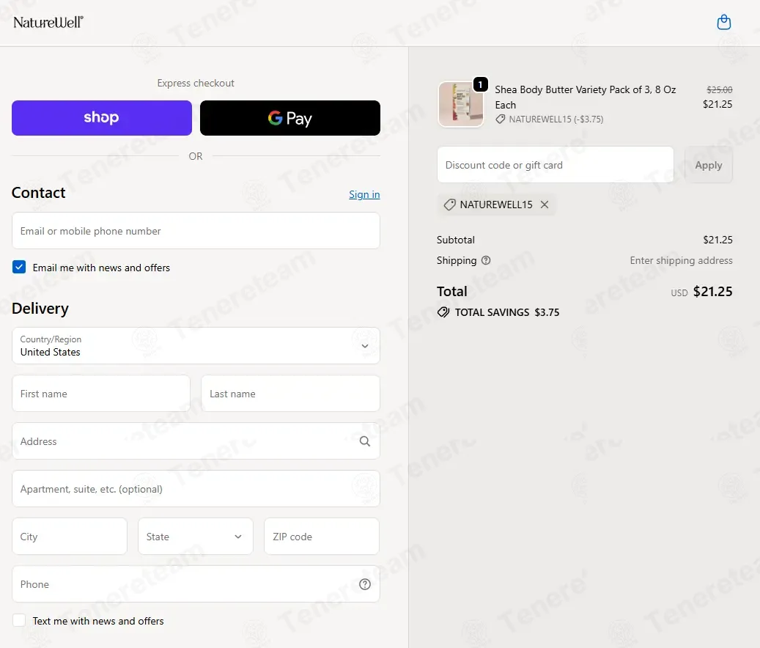Focus the Address field
This screenshot has height=648, width=760.
click(x=196, y=441)
